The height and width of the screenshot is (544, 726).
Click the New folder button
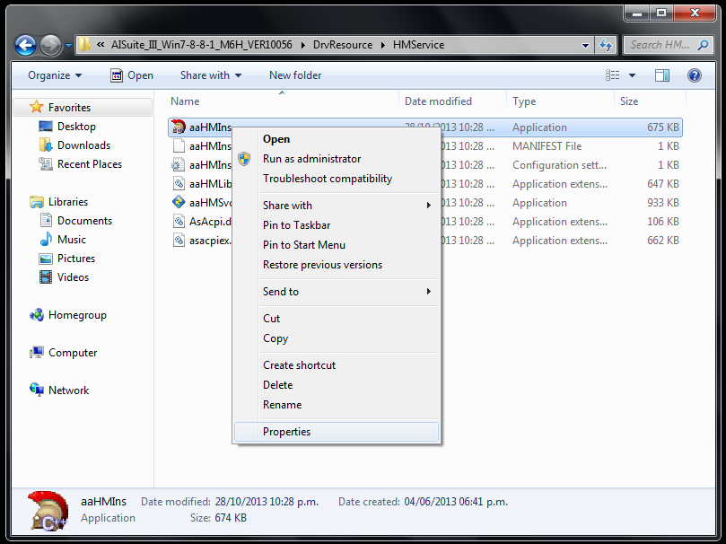[x=295, y=75]
